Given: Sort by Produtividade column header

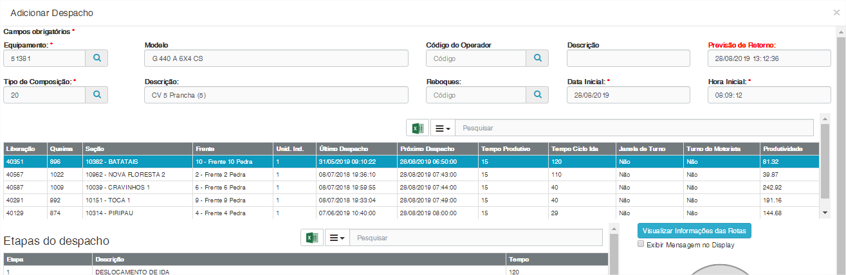Looking at the screenshot, I should coord(790,148).
